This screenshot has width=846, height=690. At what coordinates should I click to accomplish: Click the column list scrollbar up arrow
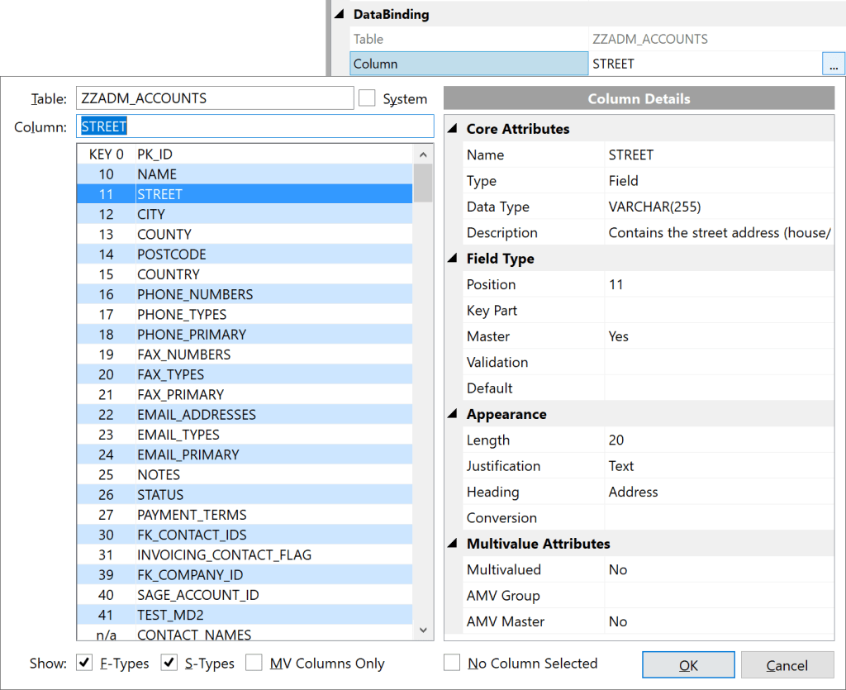(x=422, y=154)
